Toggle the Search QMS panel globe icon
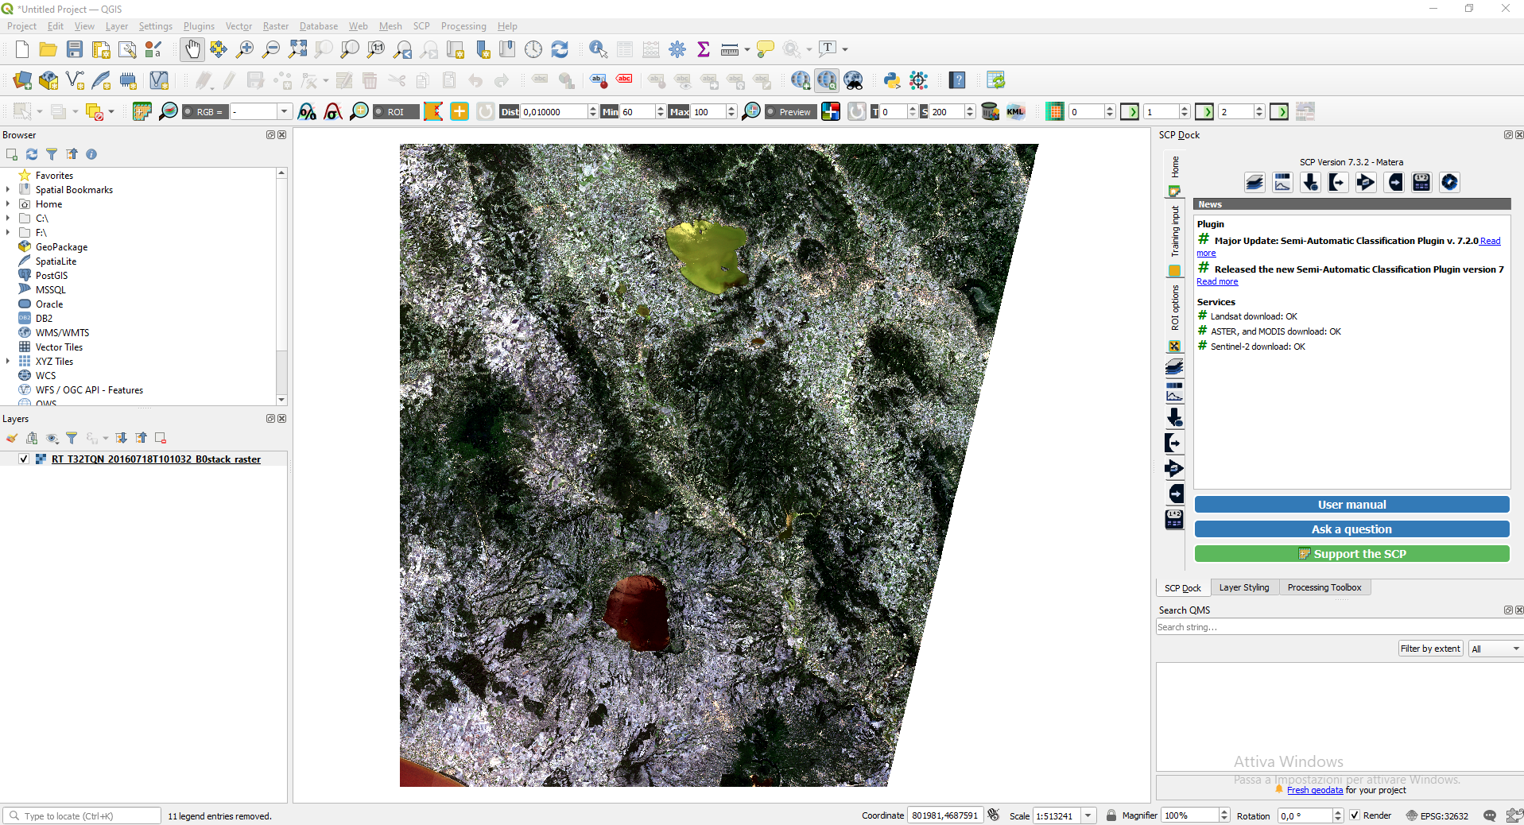 point(827,80)
